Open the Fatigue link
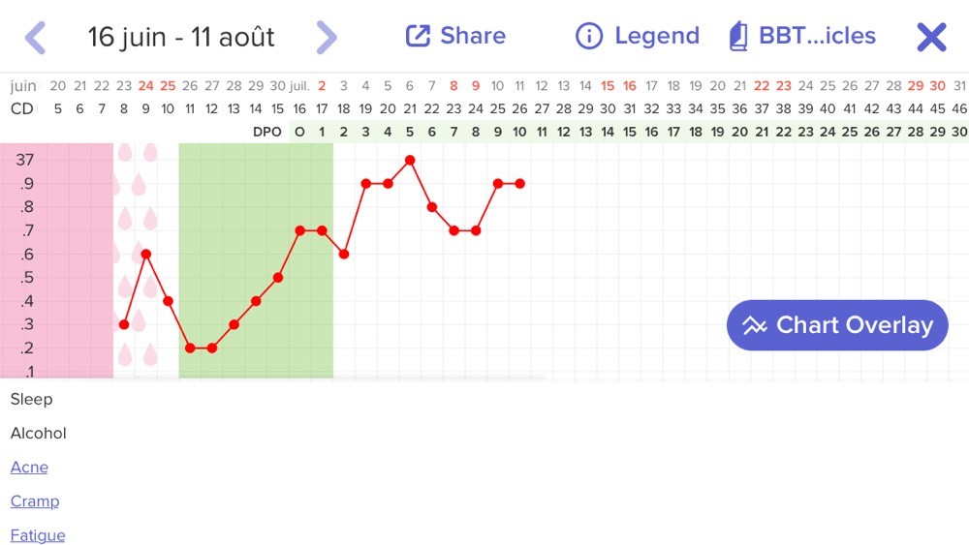This screenshot has width=969, height=545. coord(38,535)
